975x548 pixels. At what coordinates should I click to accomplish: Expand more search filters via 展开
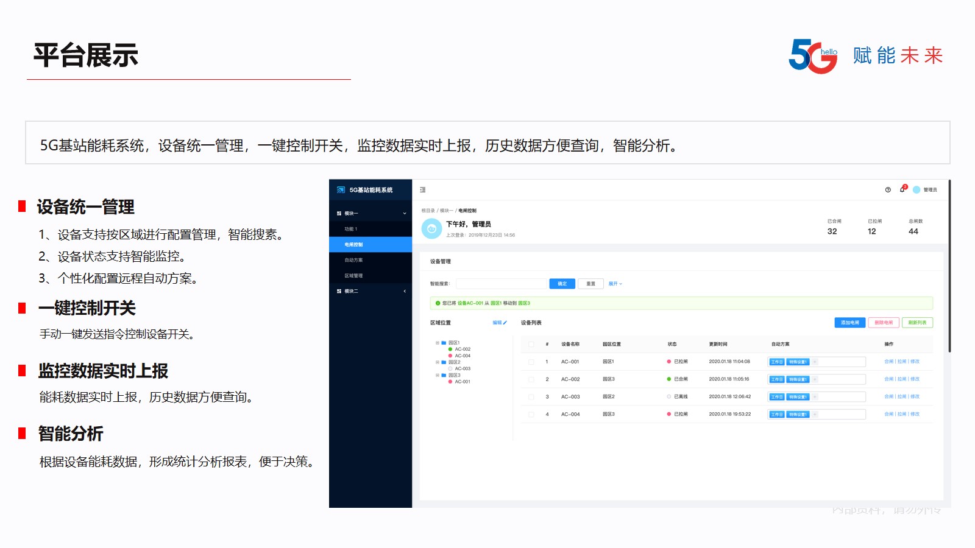coord(615,284)
